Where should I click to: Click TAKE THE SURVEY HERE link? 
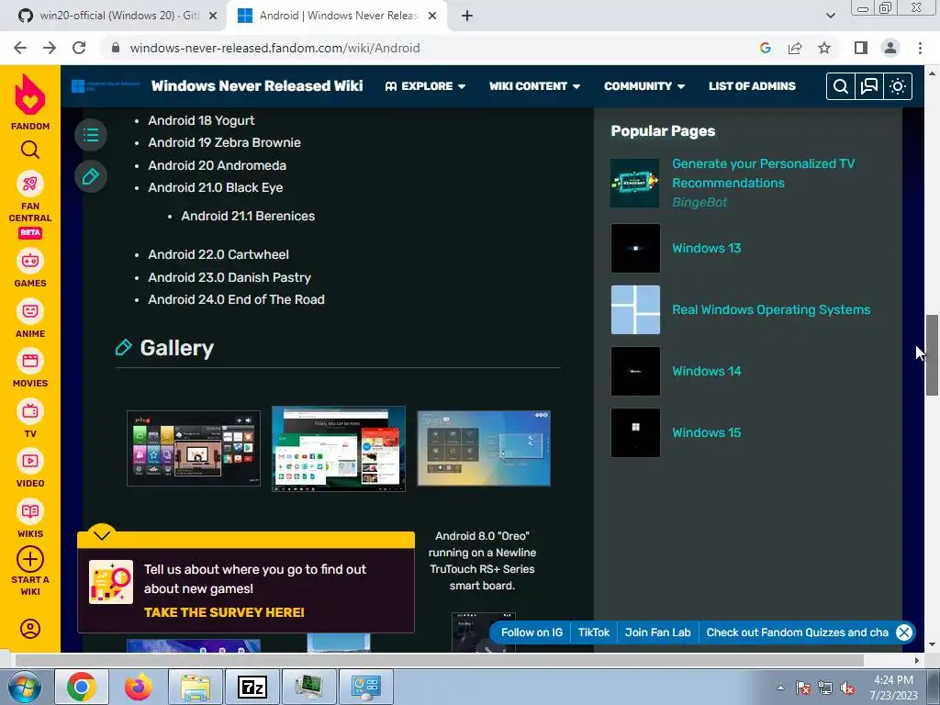point(224,612)
